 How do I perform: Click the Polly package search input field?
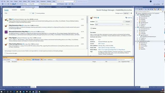(17, 13)
